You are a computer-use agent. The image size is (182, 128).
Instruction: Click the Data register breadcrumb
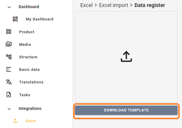150,5
